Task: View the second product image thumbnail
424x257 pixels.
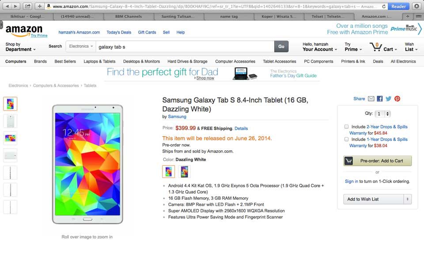Action: click(11, 121)
